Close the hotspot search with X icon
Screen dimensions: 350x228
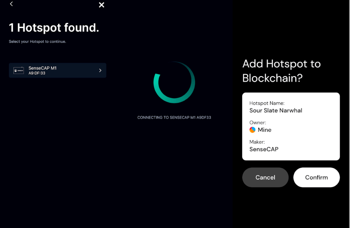click(101, 5)
